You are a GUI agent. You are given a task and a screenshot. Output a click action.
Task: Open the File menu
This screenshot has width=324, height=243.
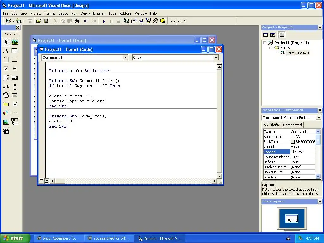[6, 13]
